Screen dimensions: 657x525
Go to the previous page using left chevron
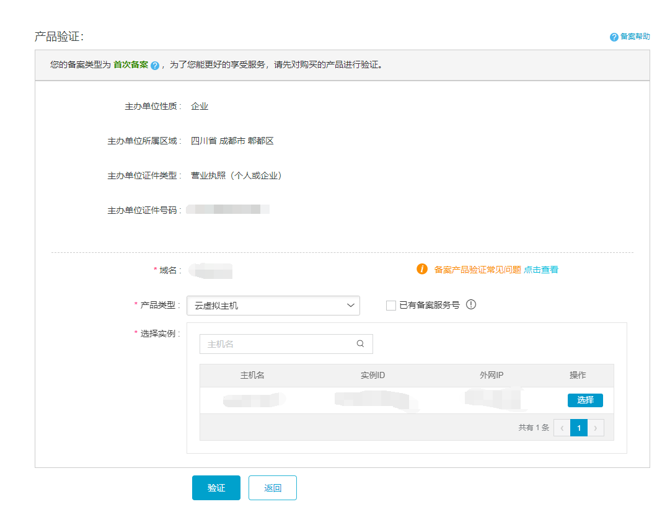coord(562,428)
